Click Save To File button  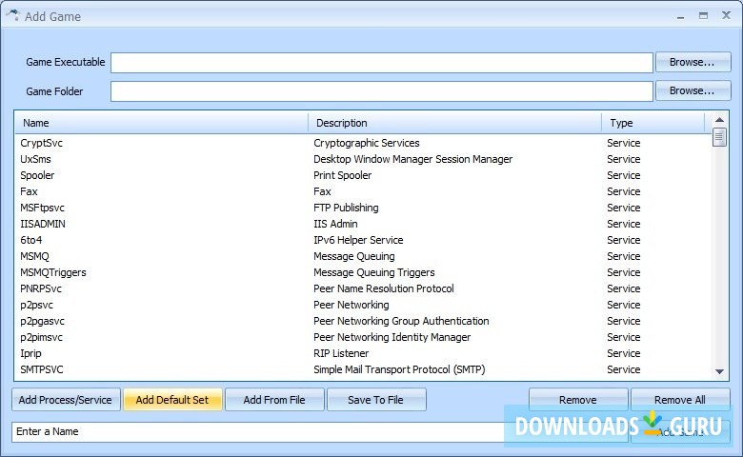click(x=375, y=400)
